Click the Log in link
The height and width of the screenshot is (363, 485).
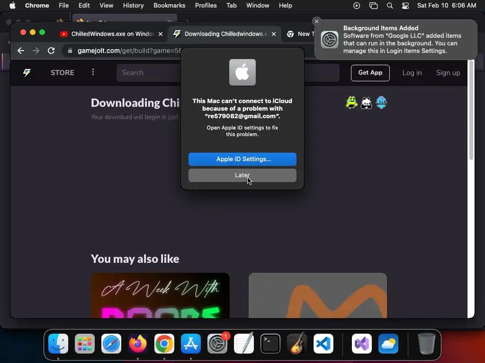(412, 73)
